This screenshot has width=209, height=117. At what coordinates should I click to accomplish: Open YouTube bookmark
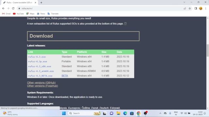tap(18, 14)
